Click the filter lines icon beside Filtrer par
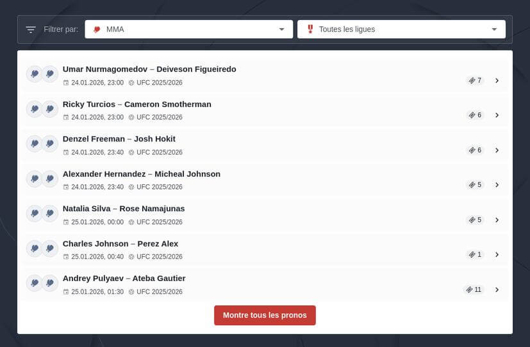The height and width of the screenshot is (347, 530). tap(31, 29)
